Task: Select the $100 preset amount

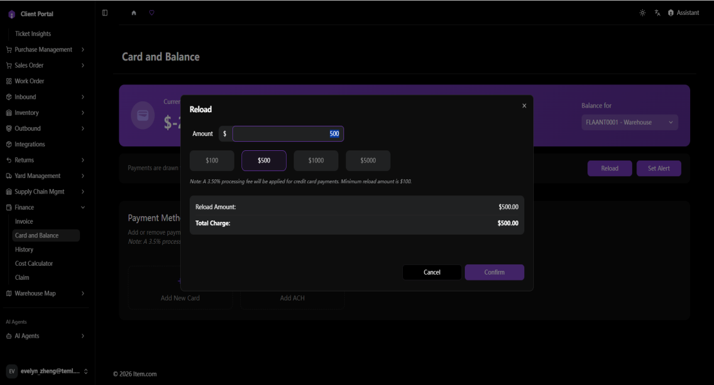Action: pyautogui.click(x=212, y=161)
